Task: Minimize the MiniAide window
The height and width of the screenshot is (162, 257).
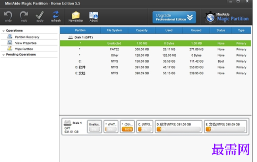Action: pyautogui.click(x=230, y=2)
